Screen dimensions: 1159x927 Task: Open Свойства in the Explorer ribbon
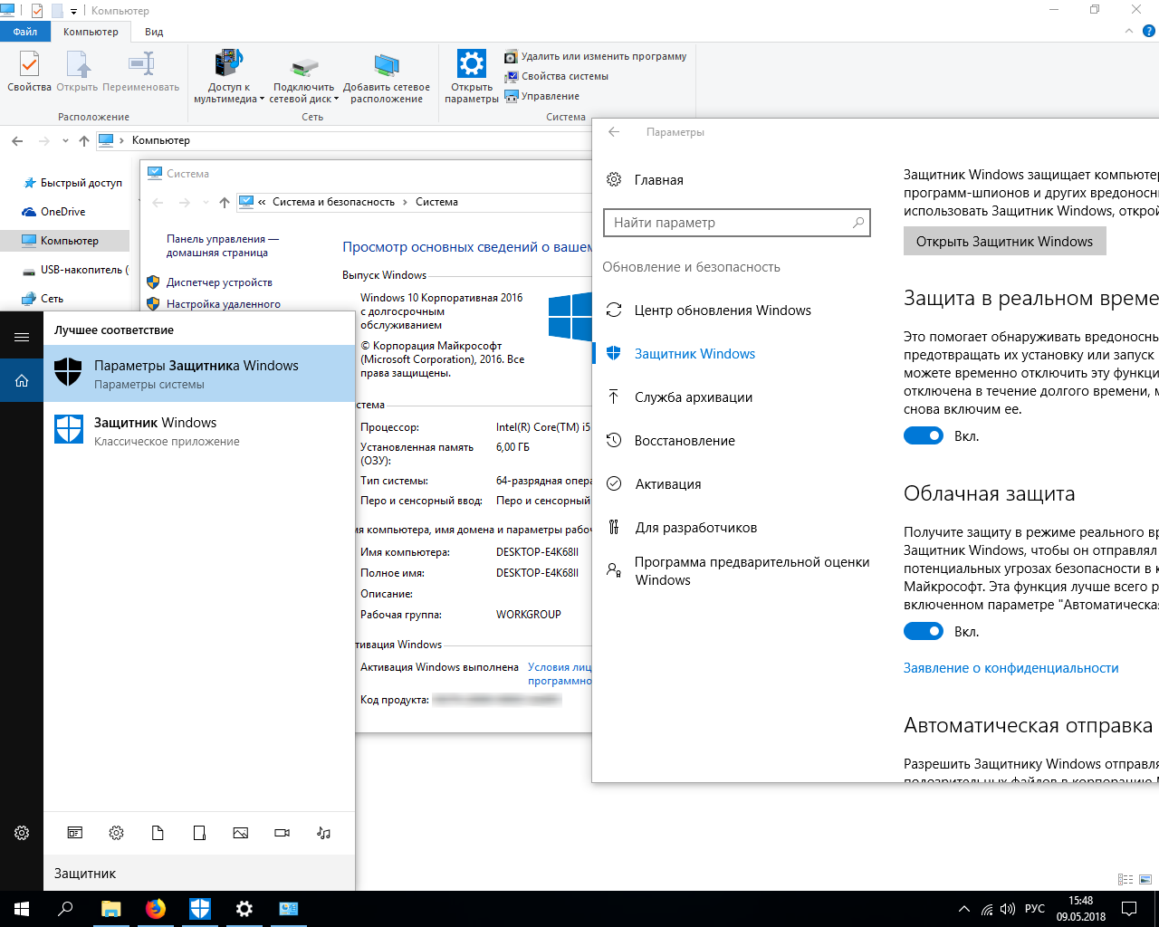tap(29, 72)
